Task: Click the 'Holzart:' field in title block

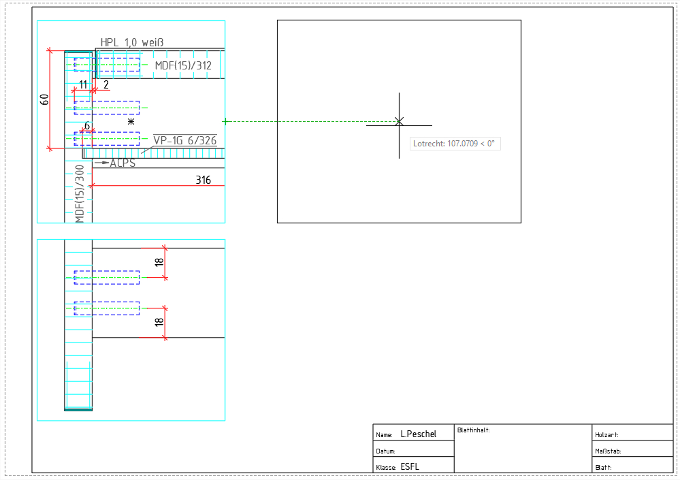Action: (x=606, y=434)
